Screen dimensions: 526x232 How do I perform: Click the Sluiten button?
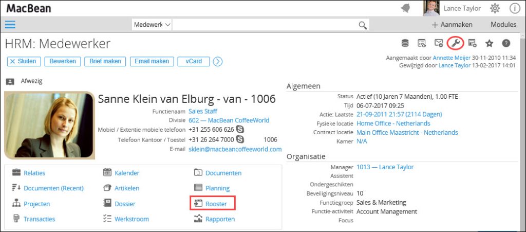(x=23, y=61)
